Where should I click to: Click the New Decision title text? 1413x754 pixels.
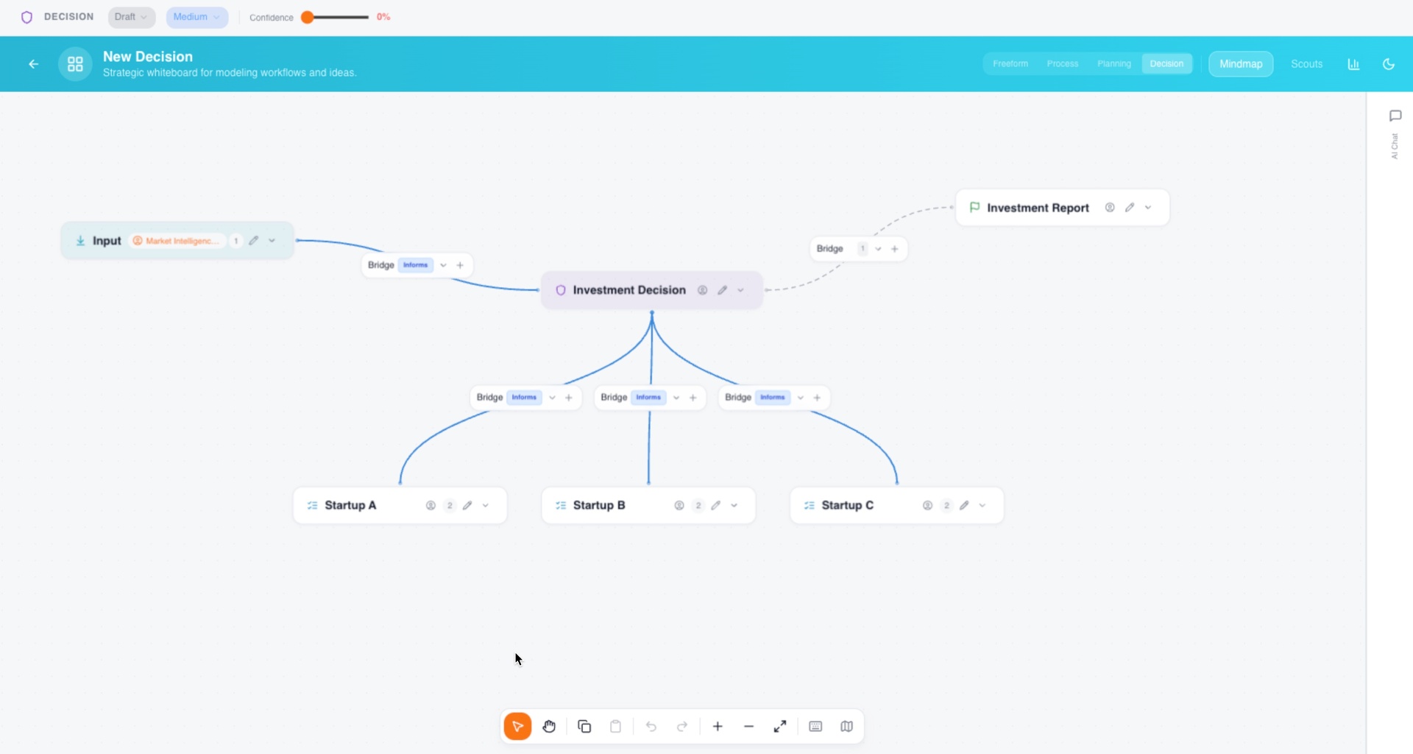pyautogui.click(x=148, y=57)
